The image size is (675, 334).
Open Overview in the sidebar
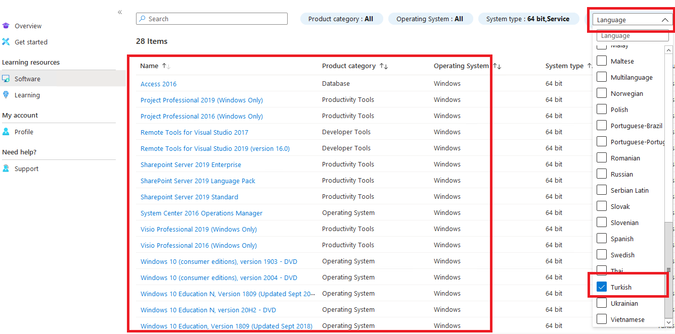28,26
